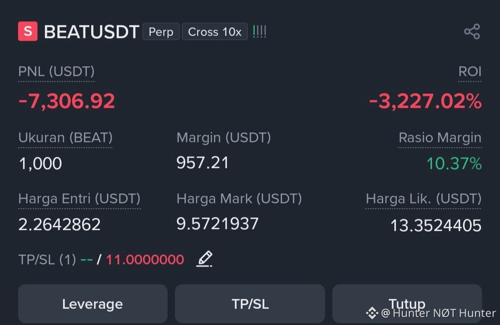Tap Harga Lik. (USDT) label
Viewport: 500px width, 325px height.
point(424,199)
